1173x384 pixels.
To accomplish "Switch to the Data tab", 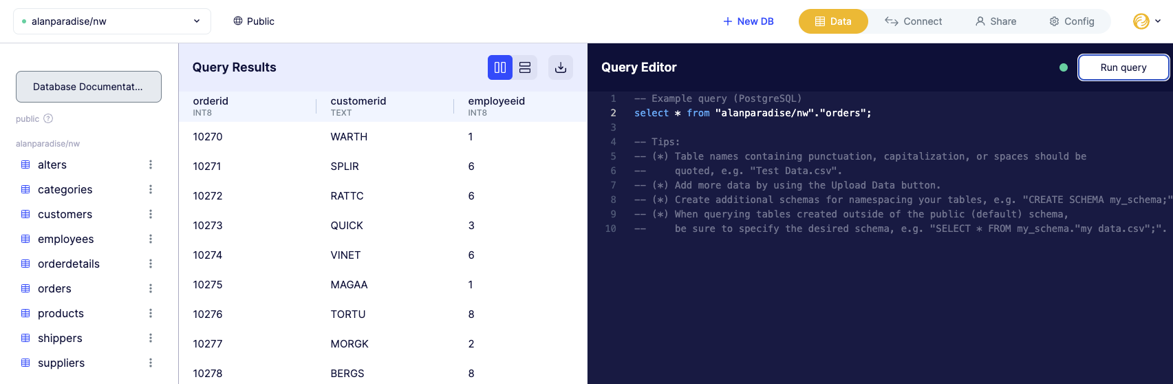I will (x=833, y=21).
